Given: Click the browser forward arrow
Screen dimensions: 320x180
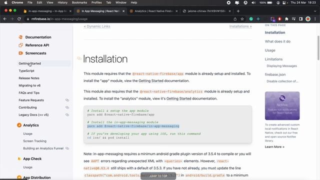Looking at the screenshot, I should [x=12, y=19].
